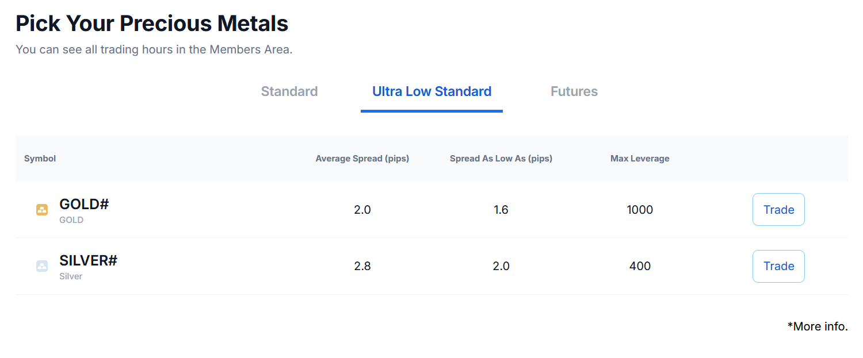
Task: Click gold's 1.6 lowest spread value
Action: tap(501, 210)
